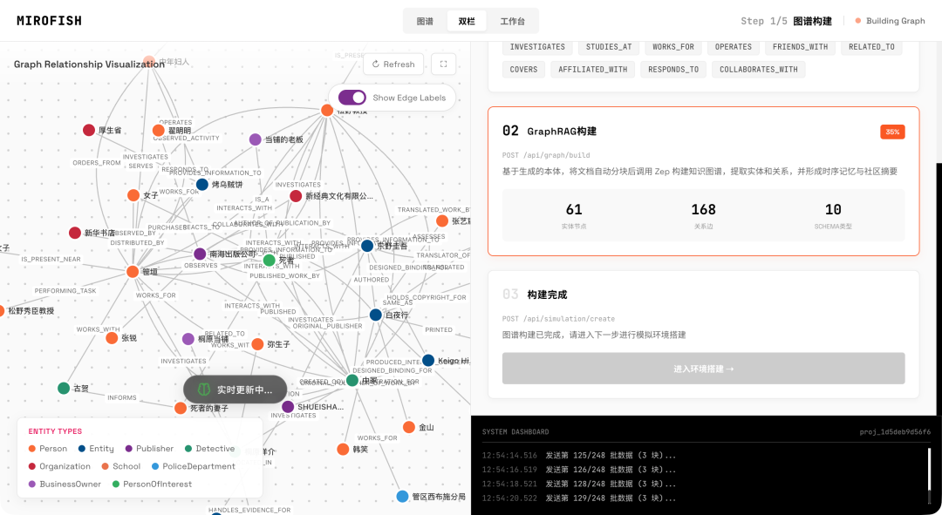Select the 女子 graph node

click(x=133, y=195)
